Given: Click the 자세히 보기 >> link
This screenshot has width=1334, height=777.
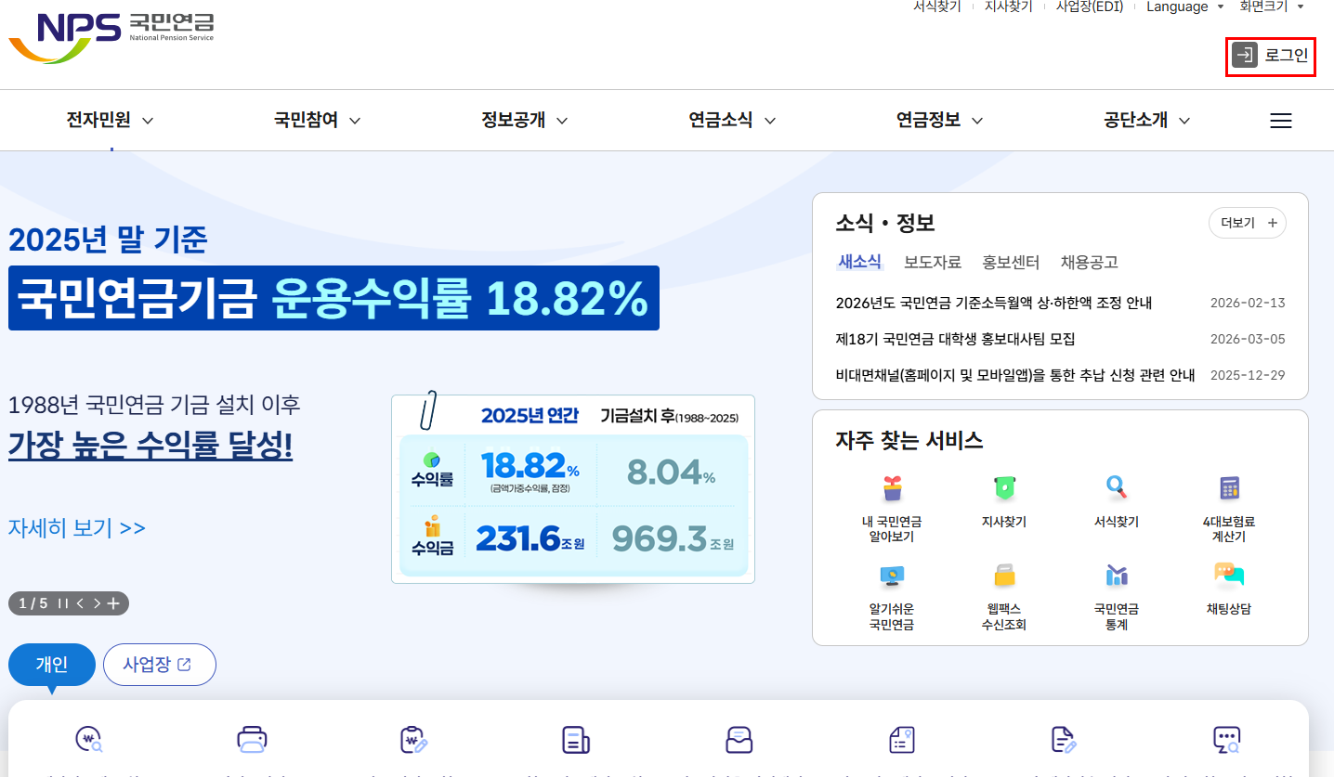Looking at the screenshot, I should click(x=77, y=527).
